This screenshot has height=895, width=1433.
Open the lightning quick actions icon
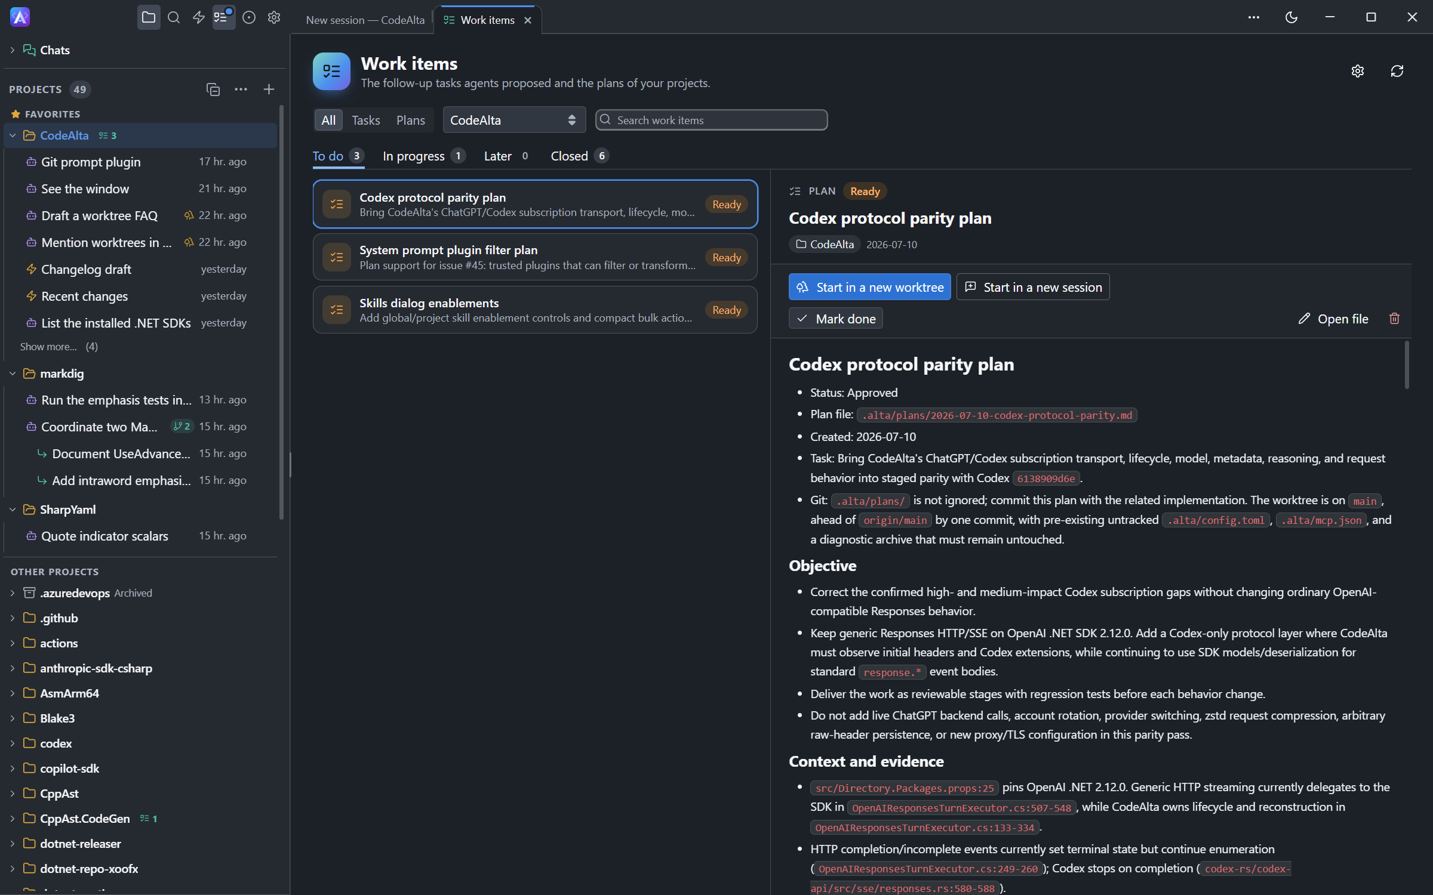click(199, 17)
